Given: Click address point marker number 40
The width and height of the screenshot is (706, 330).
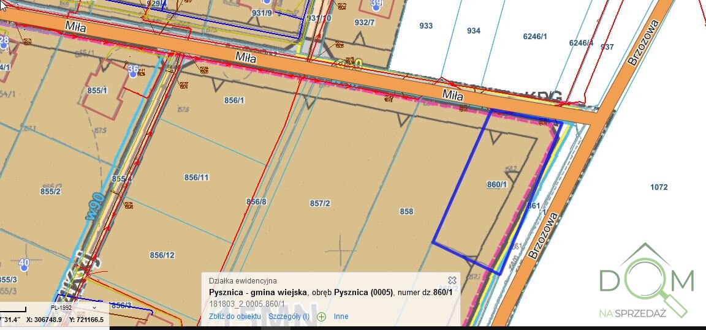Looking at the screenshot, I should (24, 264).
